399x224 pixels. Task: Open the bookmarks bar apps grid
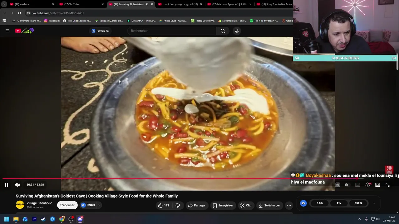tap(4, 21)
